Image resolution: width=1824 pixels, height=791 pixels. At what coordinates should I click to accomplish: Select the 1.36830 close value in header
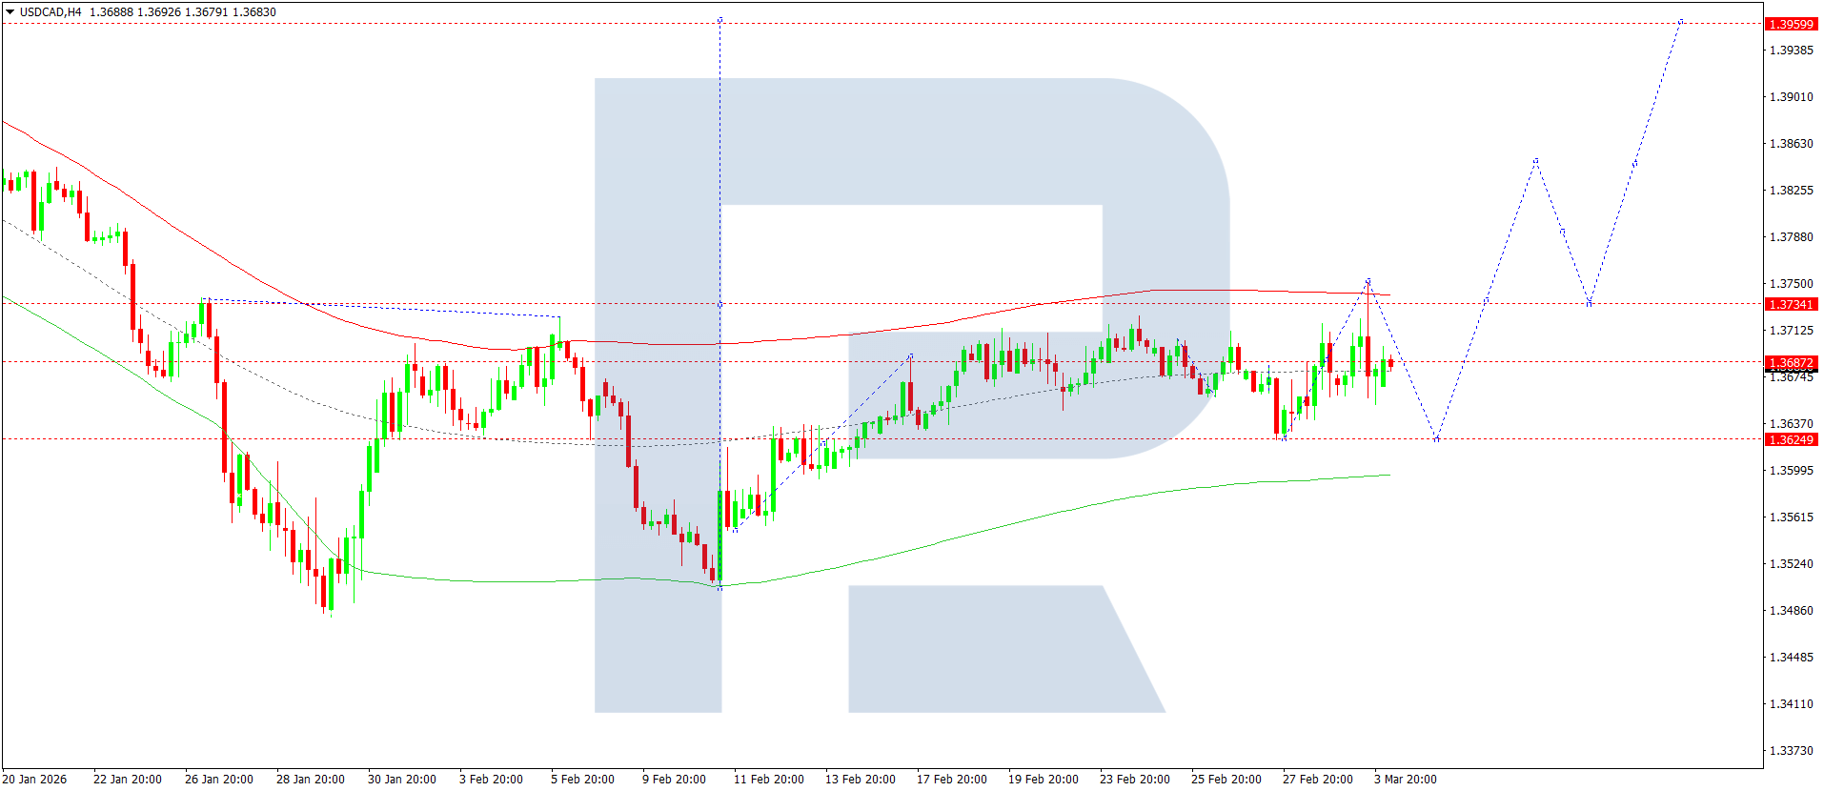click(x=254, y=12)
